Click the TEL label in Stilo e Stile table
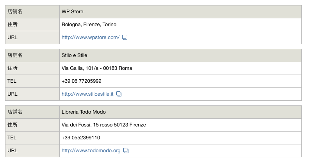Screen dimensions: 317x162 tap(12, 81)
